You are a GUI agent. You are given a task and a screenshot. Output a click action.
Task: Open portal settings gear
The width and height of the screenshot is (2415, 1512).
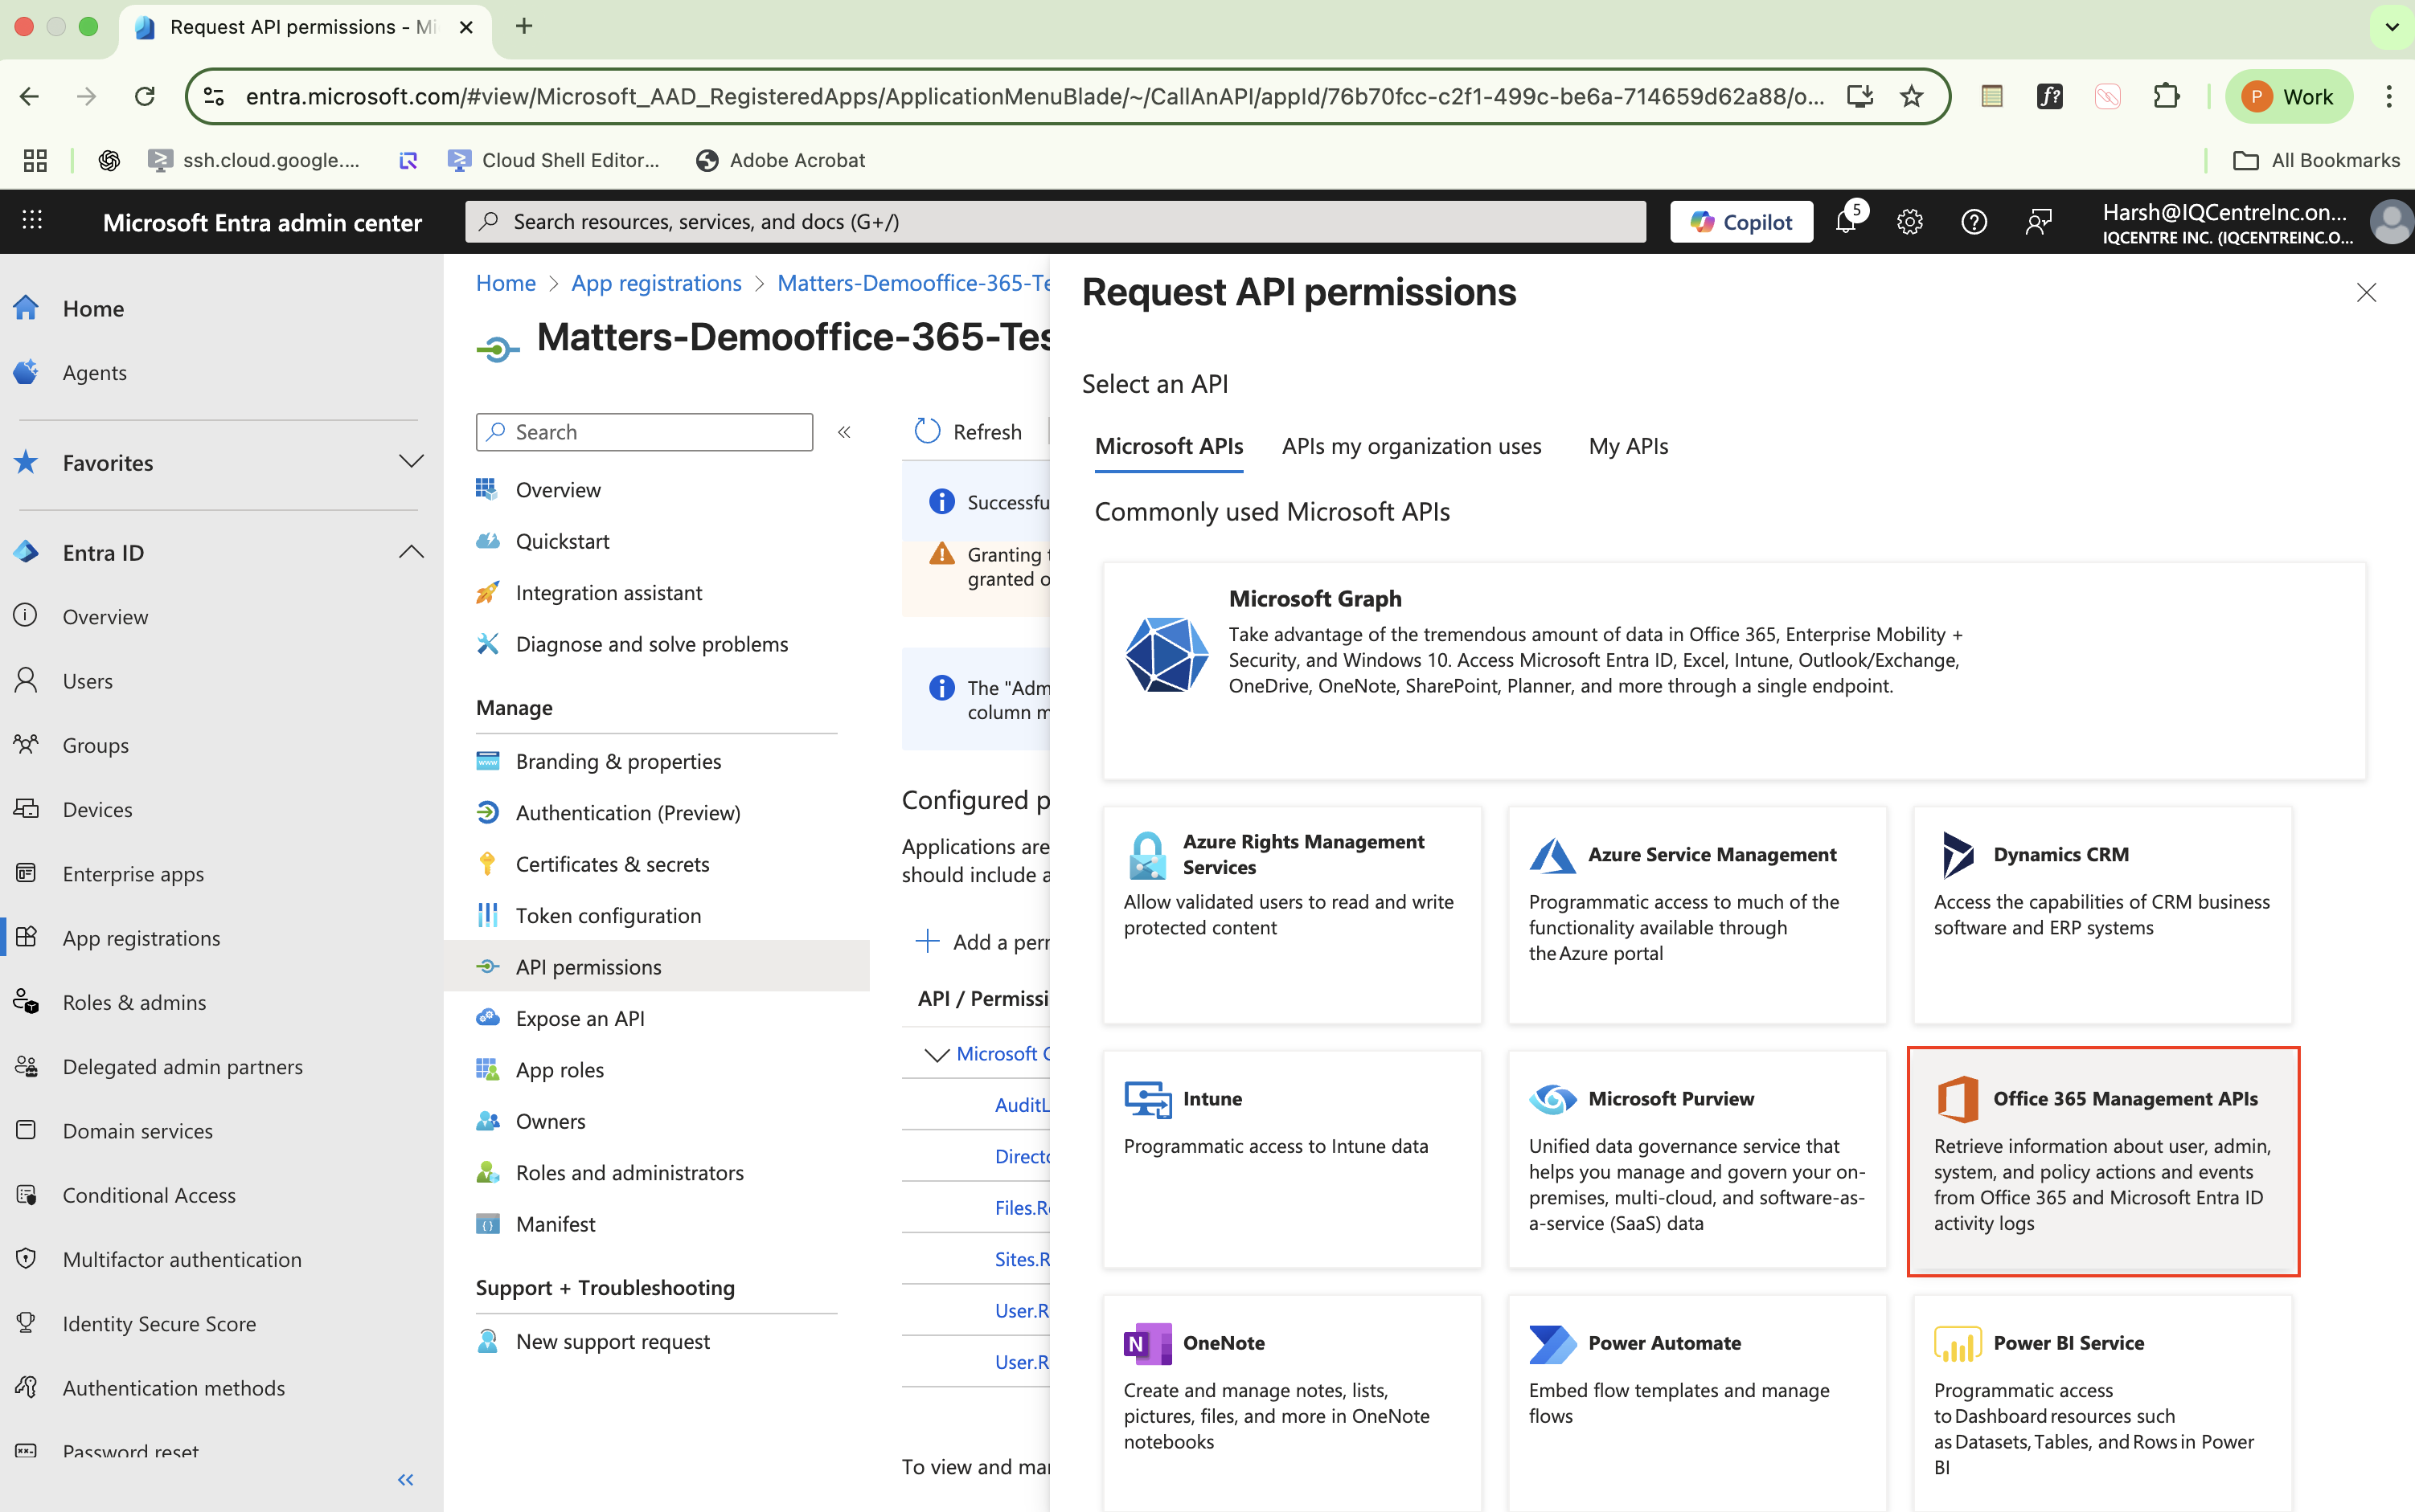[1910, 222]
